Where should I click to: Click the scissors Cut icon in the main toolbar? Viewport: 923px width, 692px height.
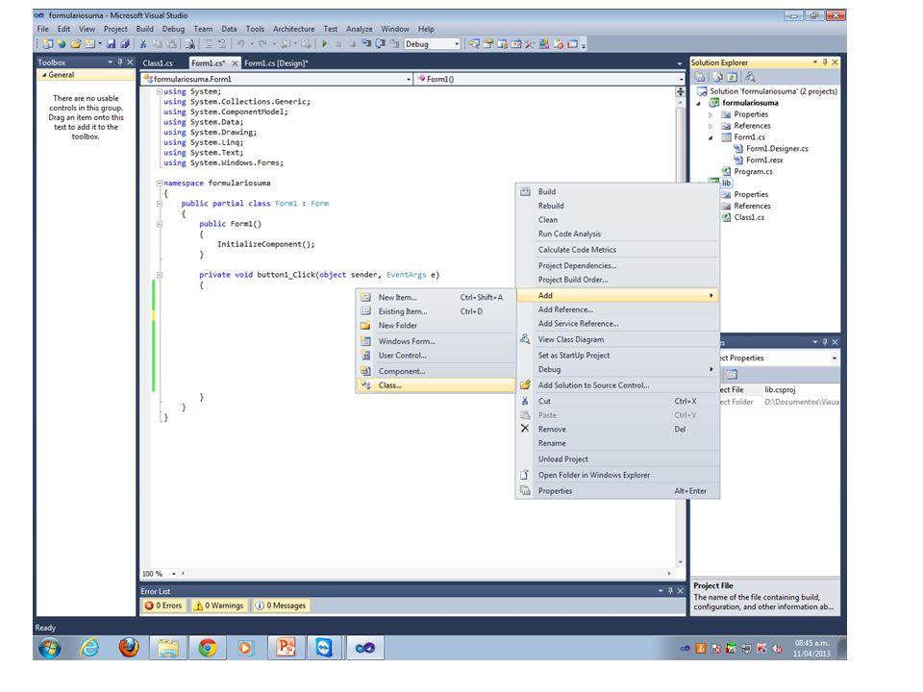(143, 44)
